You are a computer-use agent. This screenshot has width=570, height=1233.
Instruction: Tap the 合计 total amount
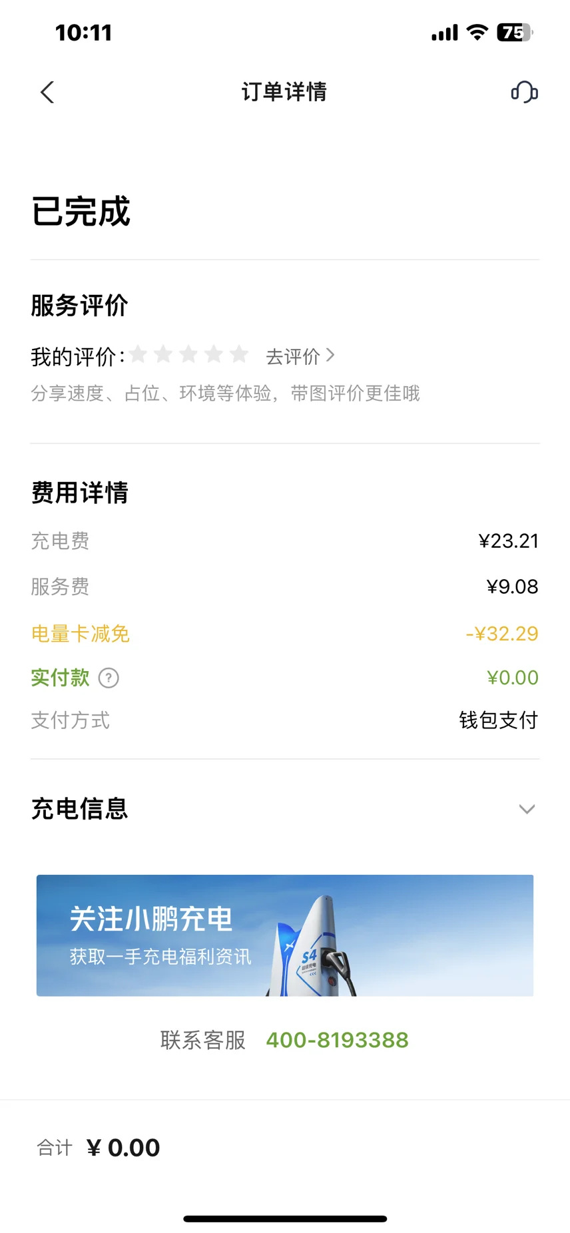123,1148
